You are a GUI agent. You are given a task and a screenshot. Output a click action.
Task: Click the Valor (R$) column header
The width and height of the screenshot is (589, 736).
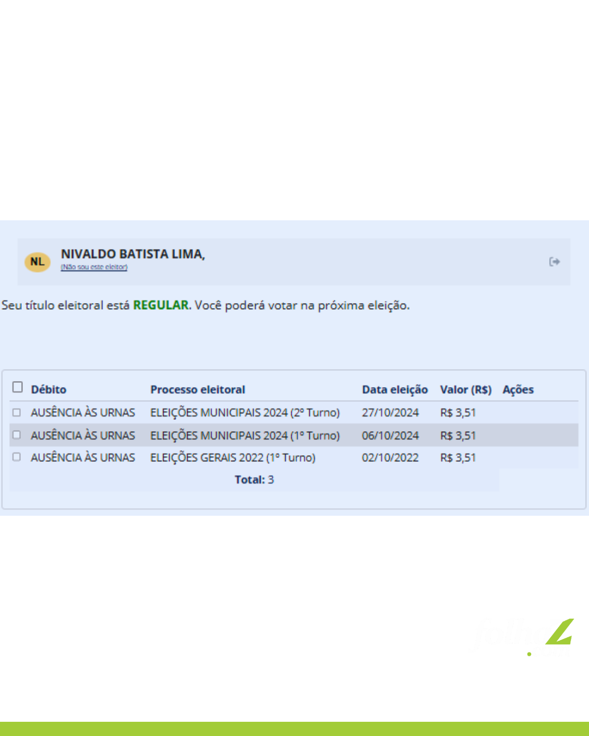[465, 390]
